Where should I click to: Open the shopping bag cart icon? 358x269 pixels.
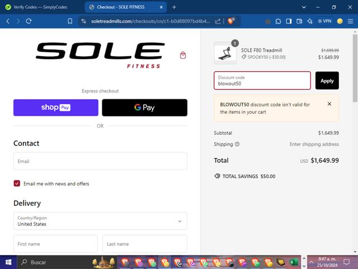[183, 55]
